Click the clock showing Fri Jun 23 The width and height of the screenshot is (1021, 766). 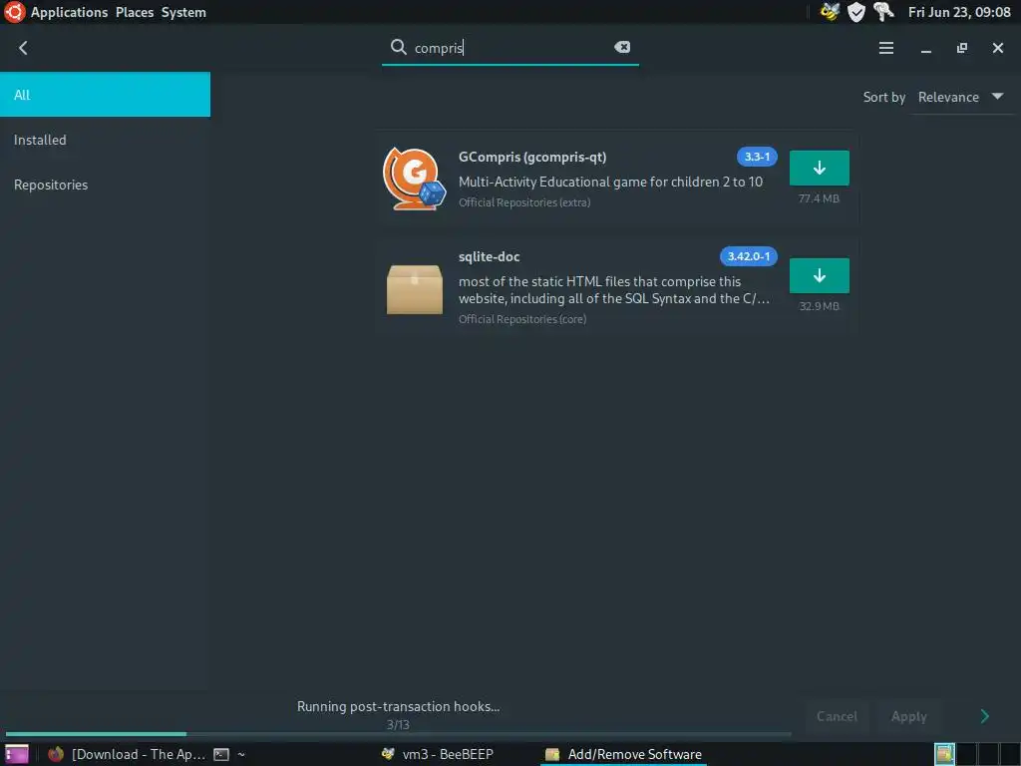point(959,12)
